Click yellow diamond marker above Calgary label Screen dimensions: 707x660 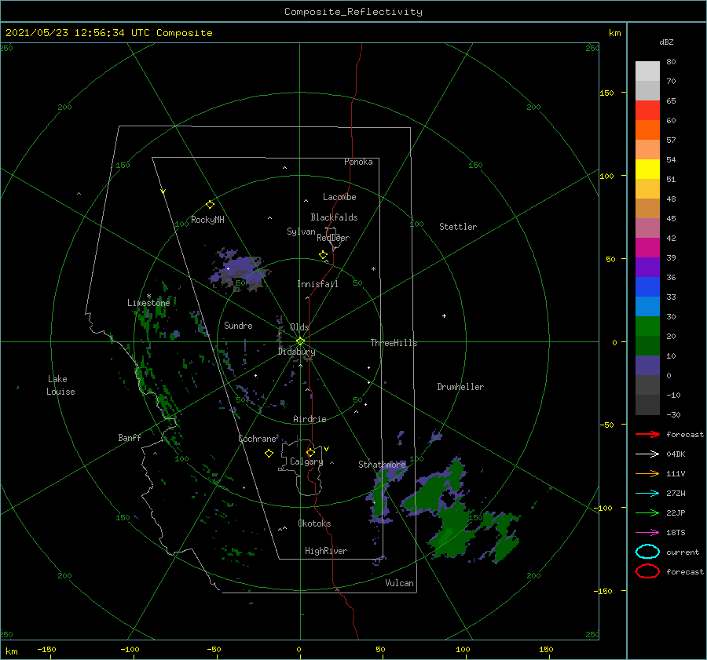pos(310,452)
